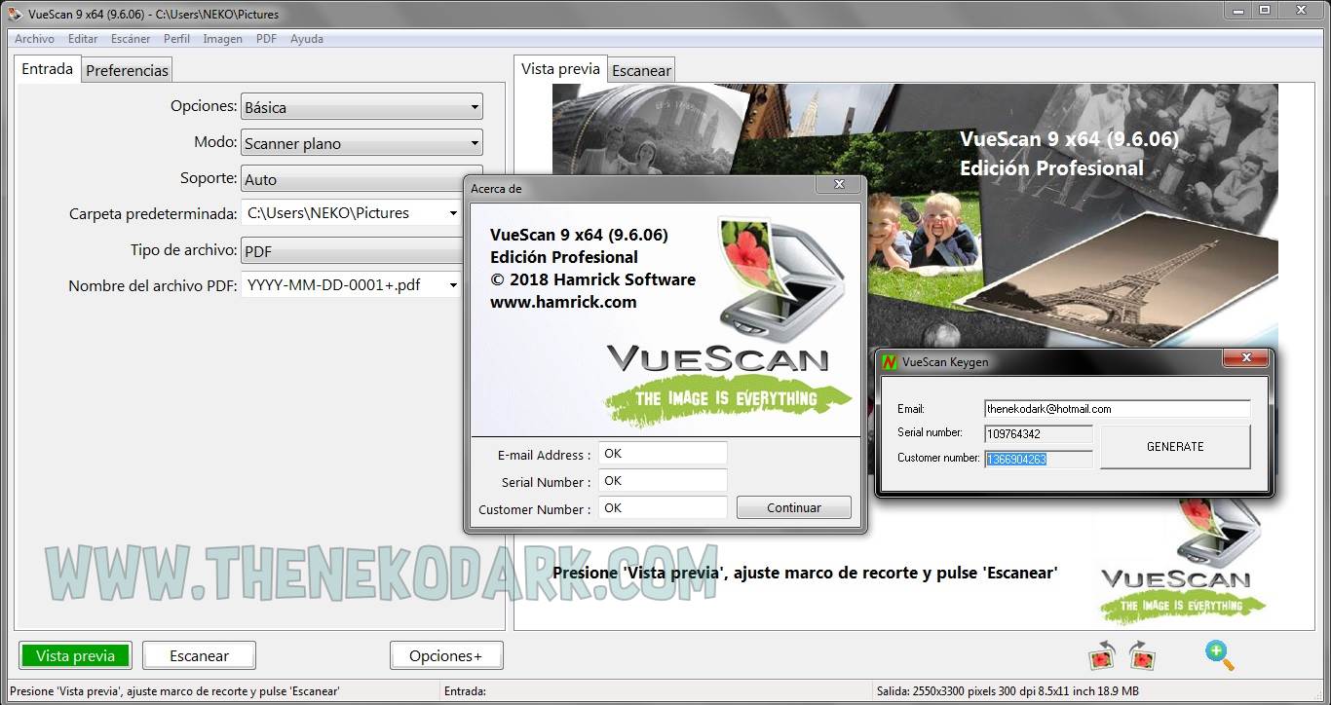Click the Escanear button at bottom
The image size is (1331, 705).
tap(199, 655)
